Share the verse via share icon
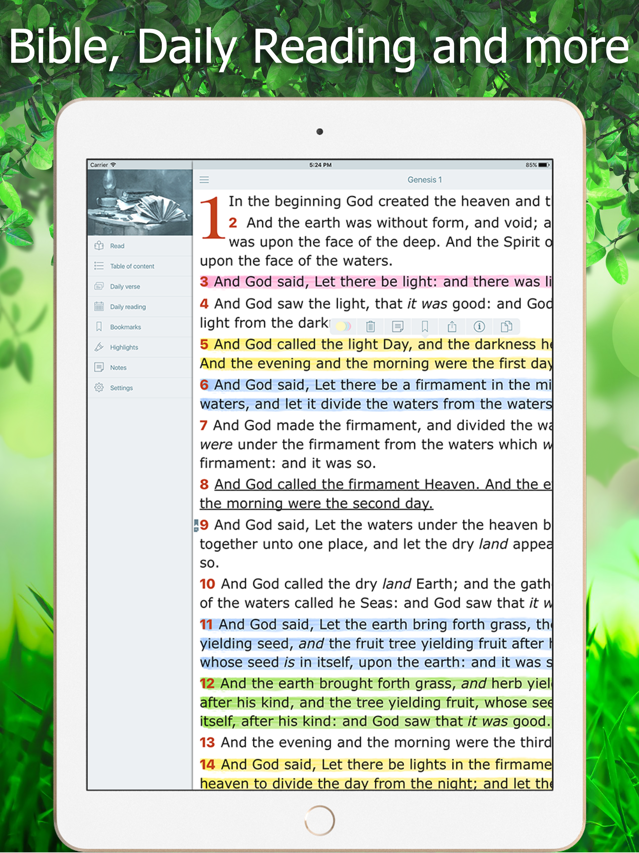This screenshot has height=853, width=639. click(452, 327)
